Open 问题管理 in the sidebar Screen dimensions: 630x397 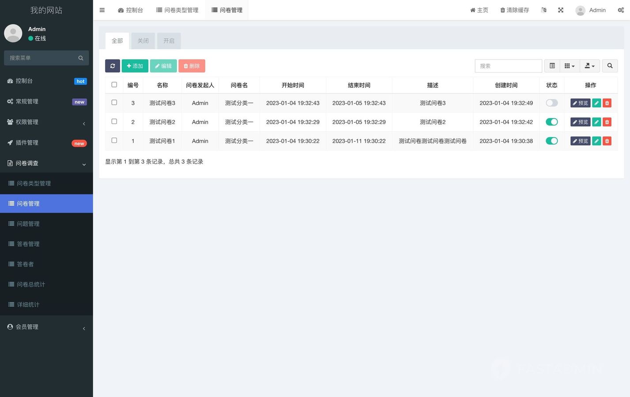click(28, 224)
